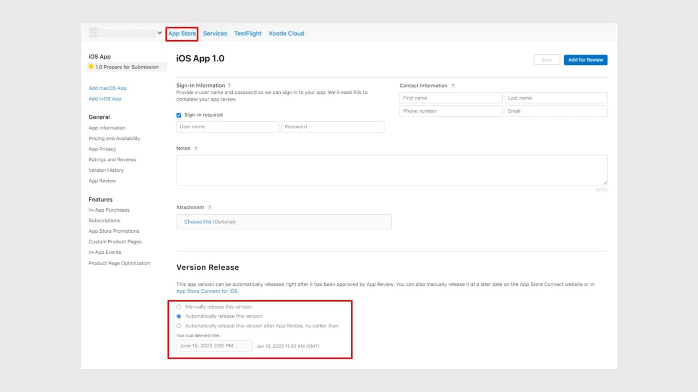Open the App Store tab

coord(182,33)
